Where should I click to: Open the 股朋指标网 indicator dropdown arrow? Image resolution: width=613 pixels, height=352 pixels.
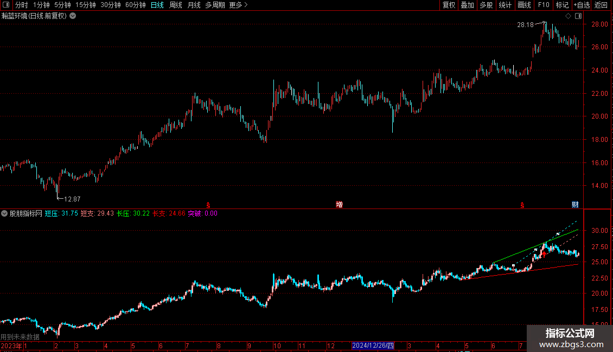coord(4,213)
